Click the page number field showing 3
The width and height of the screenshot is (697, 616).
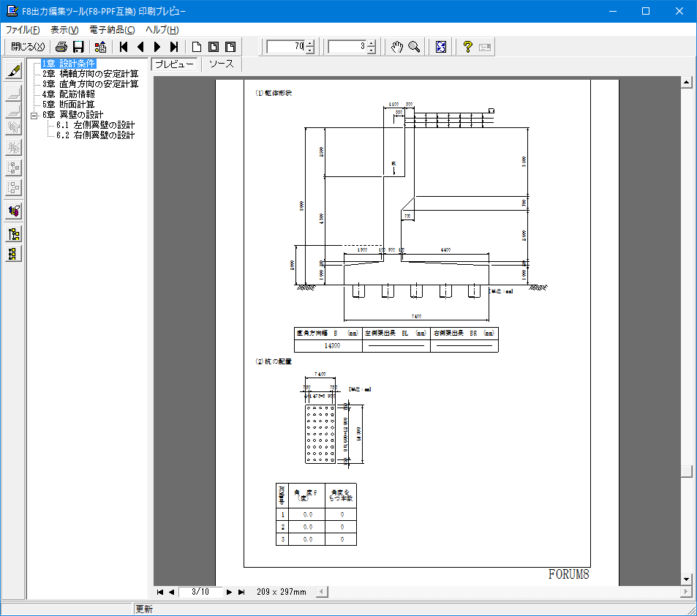tap(347, 47)
